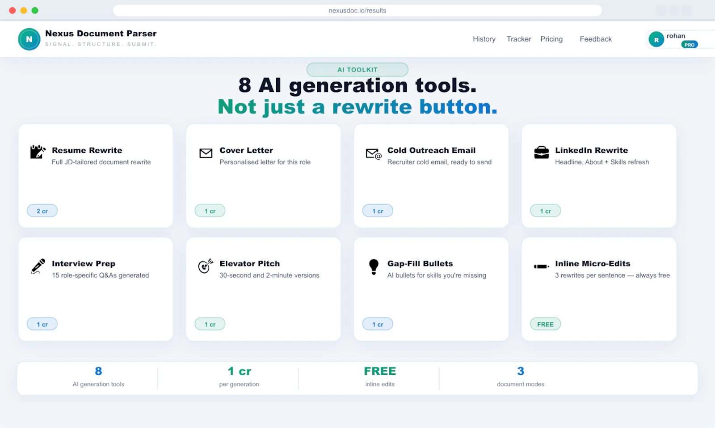Click the '3' document modes stat
Image resolution: width=715 pixels, height=428 pixels.
point(521,371)
